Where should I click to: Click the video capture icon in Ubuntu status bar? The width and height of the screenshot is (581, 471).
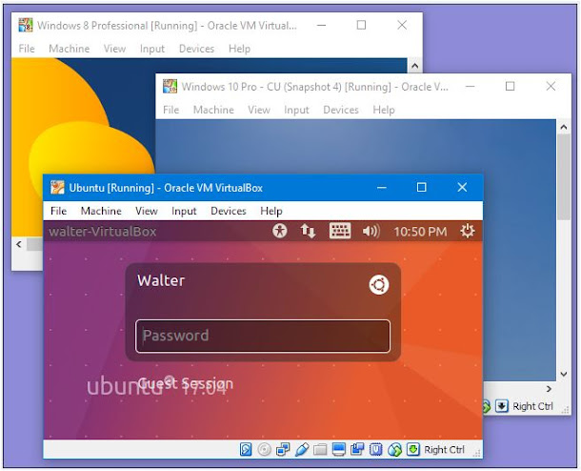pos(357,449)
